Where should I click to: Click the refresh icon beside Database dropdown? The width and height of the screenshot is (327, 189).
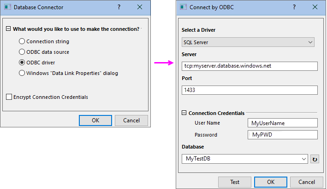coord(315,159)
